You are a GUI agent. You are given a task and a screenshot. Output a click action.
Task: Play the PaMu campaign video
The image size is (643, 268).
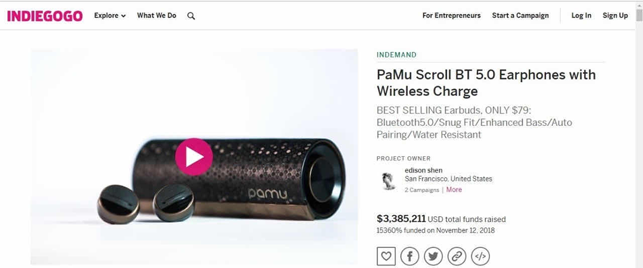click(x=194, y=157)
